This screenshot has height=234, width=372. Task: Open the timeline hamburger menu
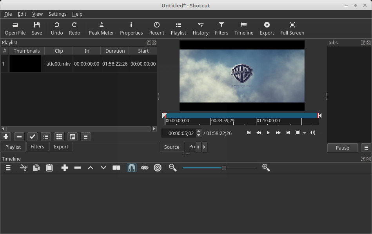coord(8,168)
